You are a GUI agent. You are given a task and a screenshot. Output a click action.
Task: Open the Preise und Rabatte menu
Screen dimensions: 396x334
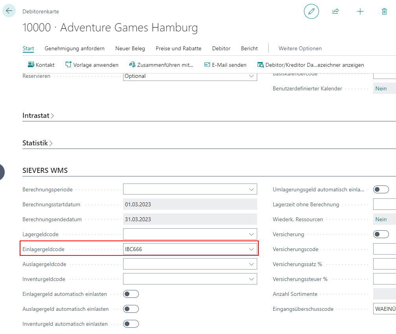coord(178,48)
